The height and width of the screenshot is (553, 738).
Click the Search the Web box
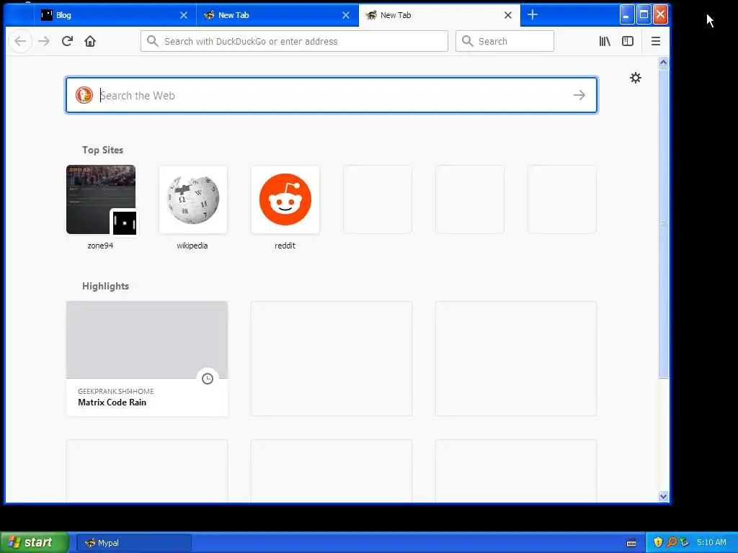point(332,95)
